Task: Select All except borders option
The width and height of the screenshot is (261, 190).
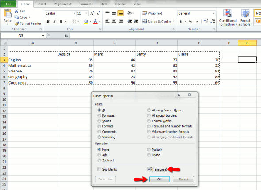Action: click(x=149, y=115)
